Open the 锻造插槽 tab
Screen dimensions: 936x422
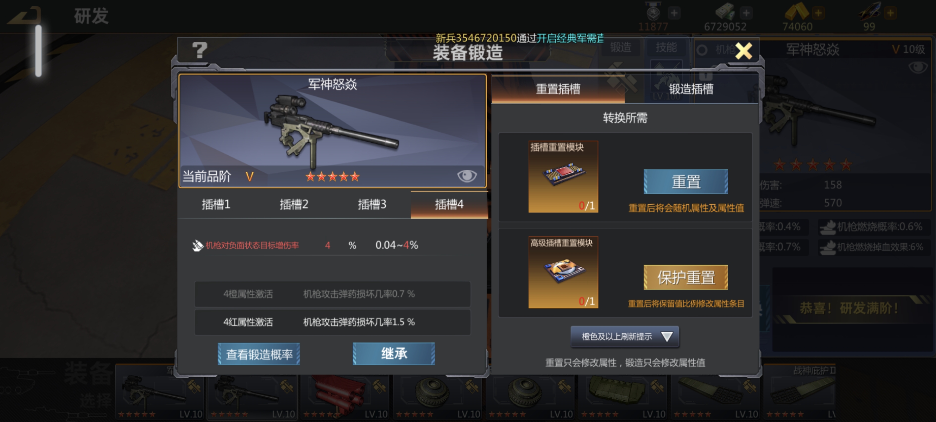691,89
